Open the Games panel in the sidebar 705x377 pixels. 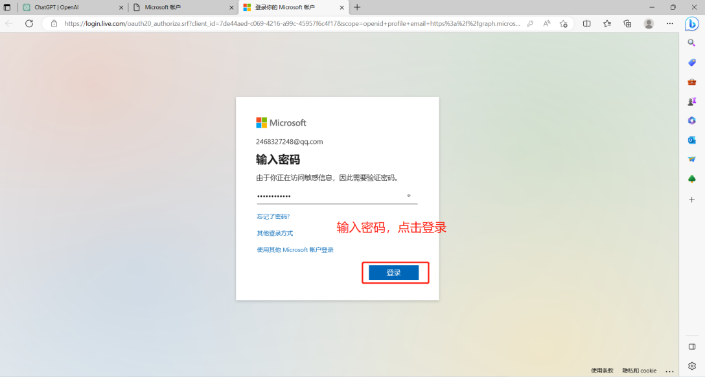pyautogui.click(x=691, y=101)
